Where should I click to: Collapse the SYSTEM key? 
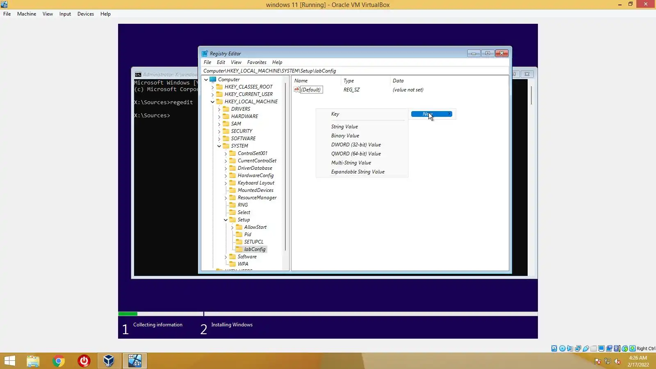pyautogui.click(x=219, y=146)
